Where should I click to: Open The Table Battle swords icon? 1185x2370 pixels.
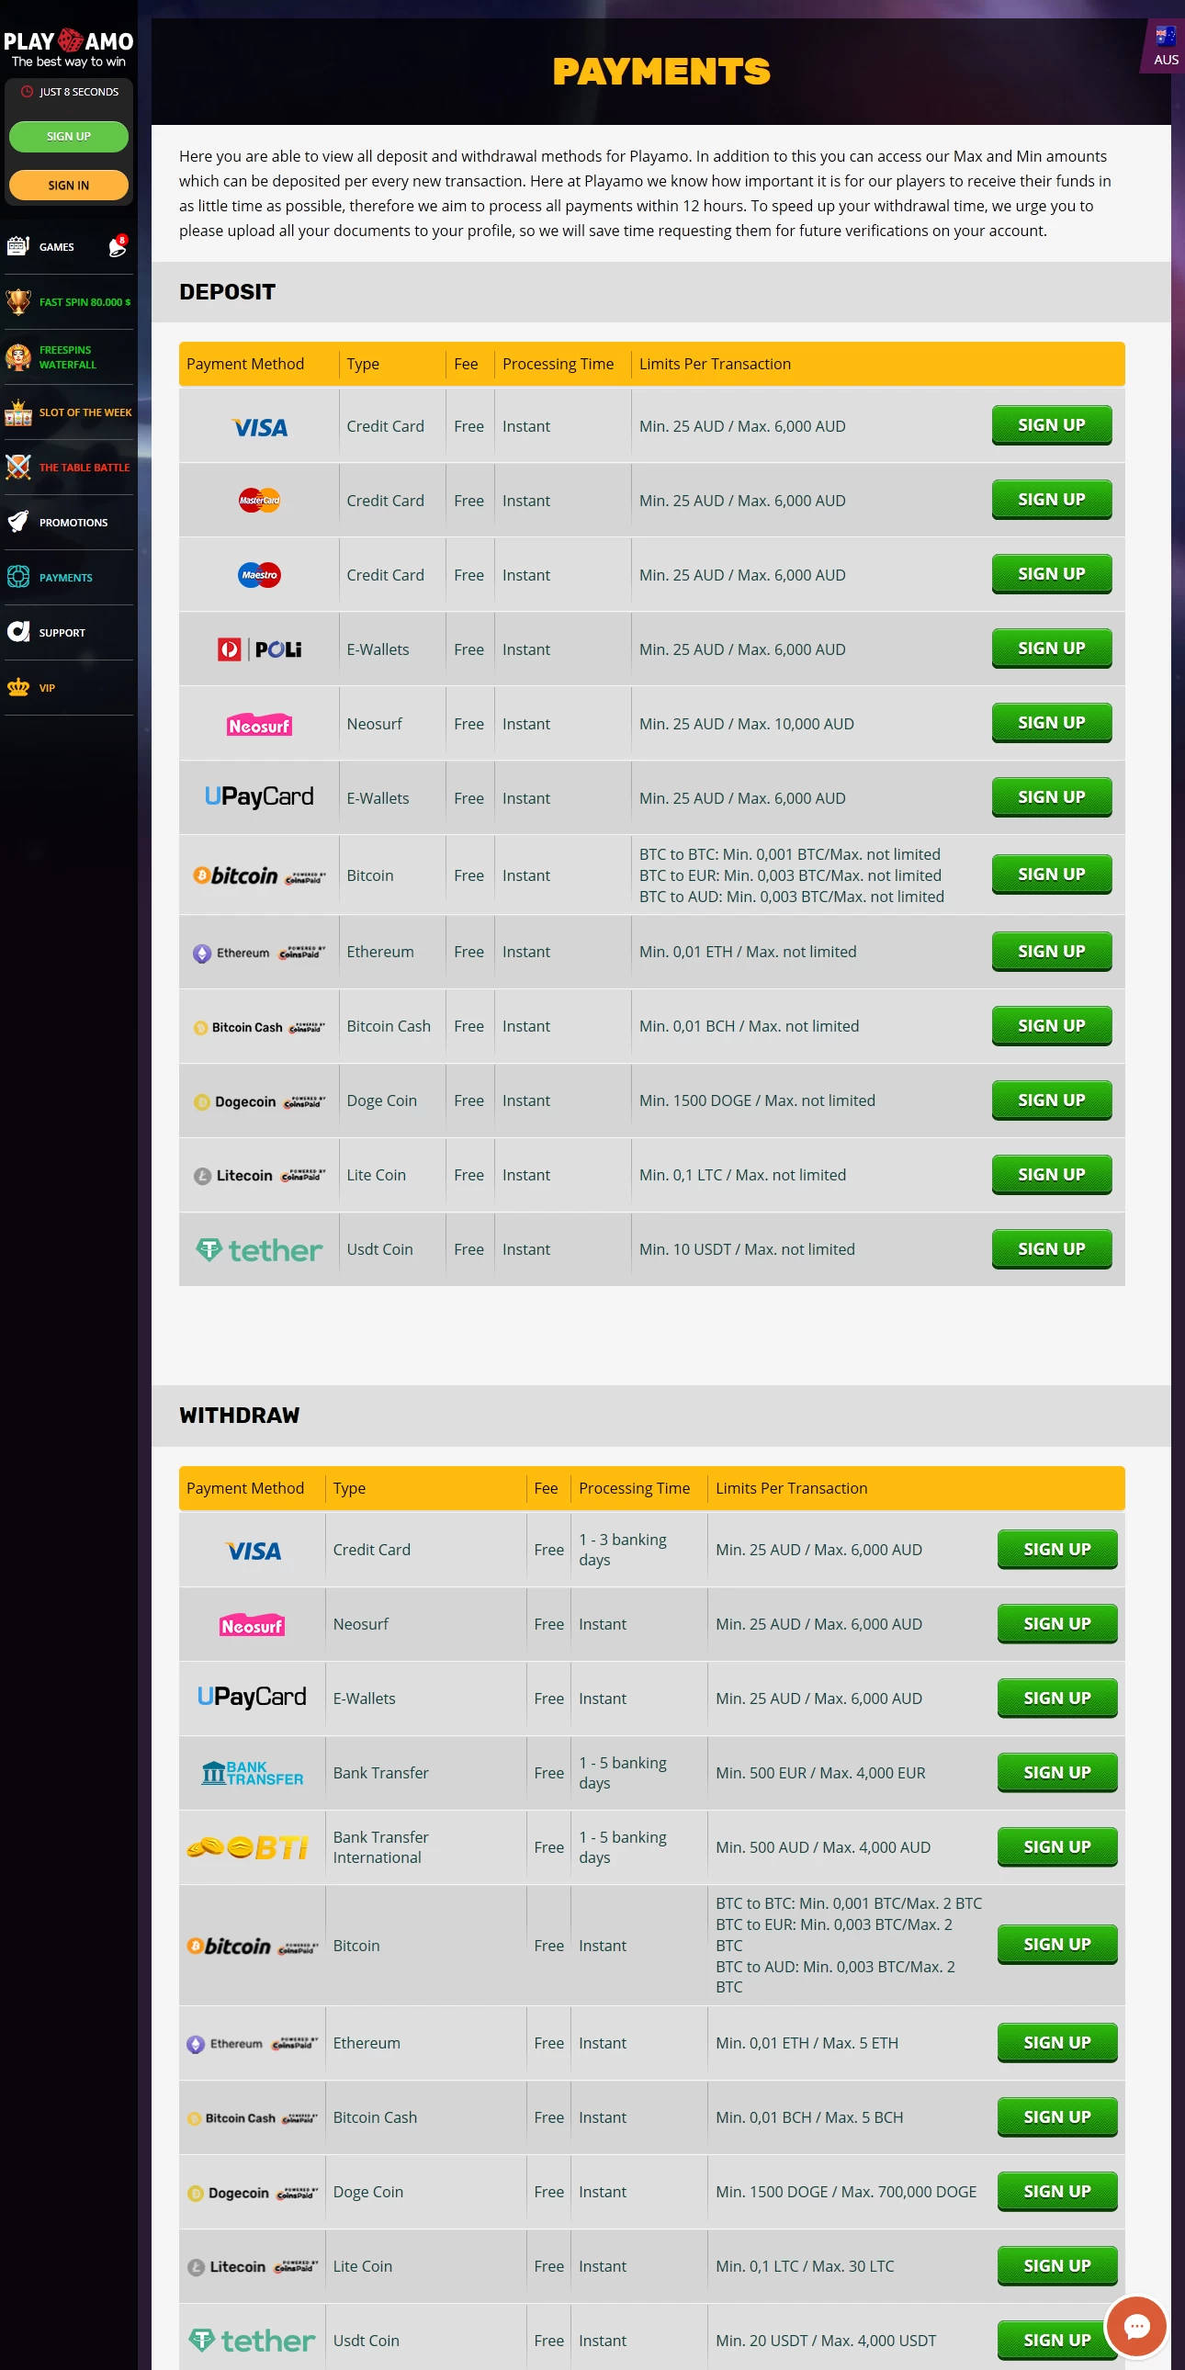[x=18, y=468]
